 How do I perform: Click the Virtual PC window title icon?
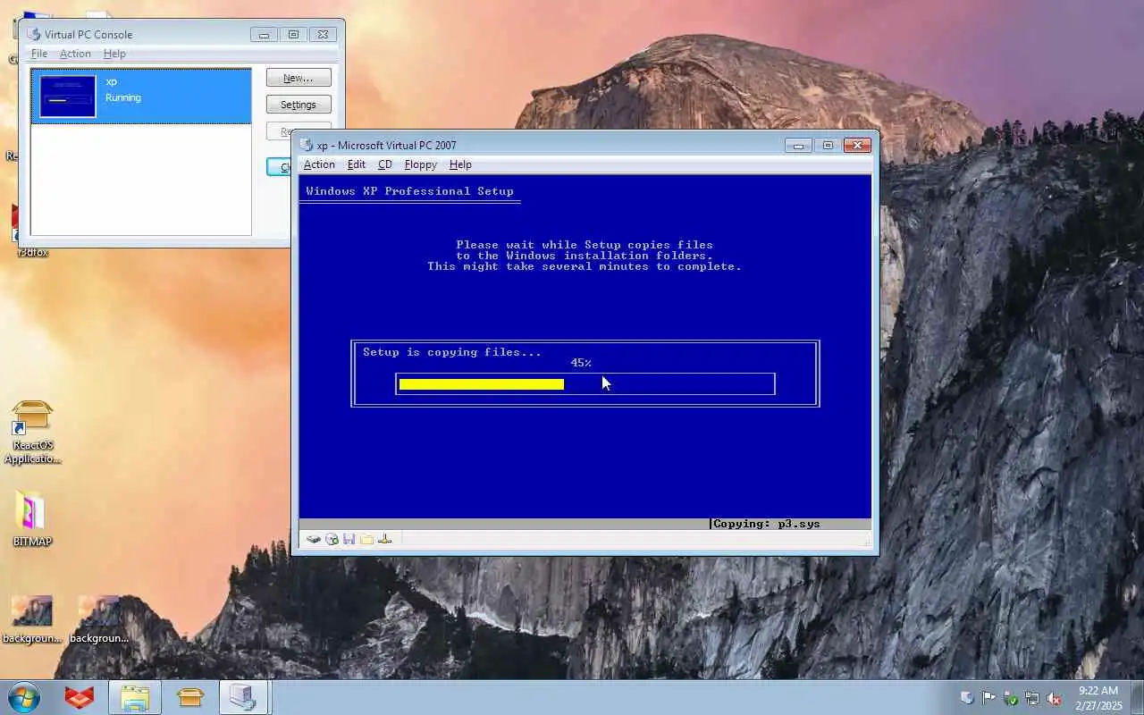pyautogui.click(x=307, y=145)
